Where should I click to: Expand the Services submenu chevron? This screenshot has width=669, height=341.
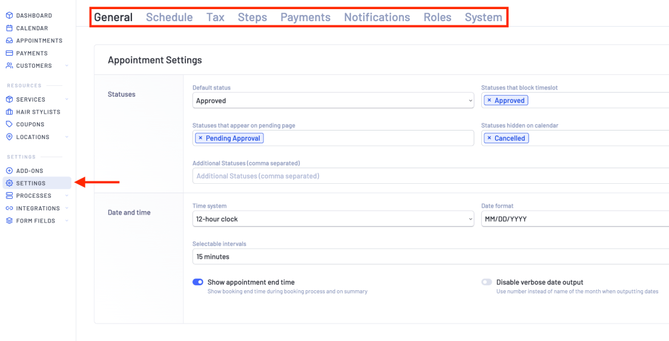coord(67,99)
